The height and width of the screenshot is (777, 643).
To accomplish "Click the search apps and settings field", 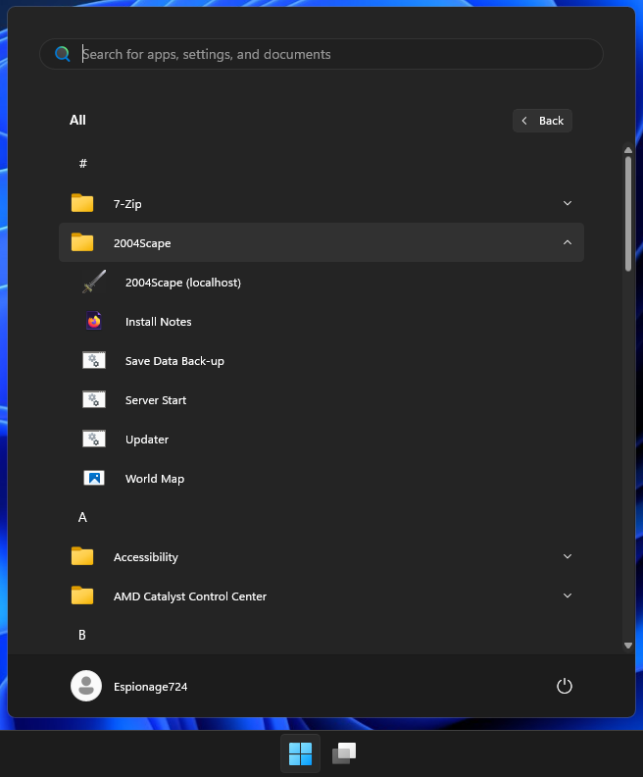I will [333, 54].
